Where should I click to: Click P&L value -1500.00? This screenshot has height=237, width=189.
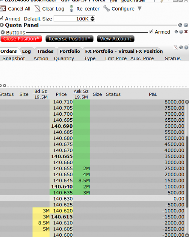[x=174, y=217]
